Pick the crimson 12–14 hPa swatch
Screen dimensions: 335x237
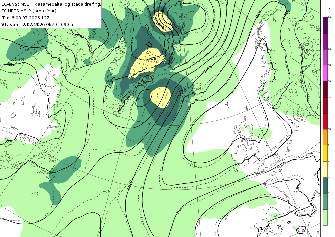pyautogui.click(x=325, y=105)
